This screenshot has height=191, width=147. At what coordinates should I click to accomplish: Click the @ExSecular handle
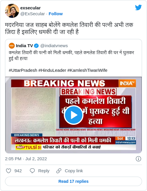click(33, 14)
